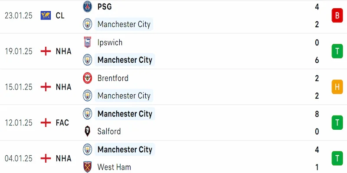This screenshot has height=173, width=347.
Task: Open the West Ham team link
Action: pyautogui.click(x=114, y=167)
